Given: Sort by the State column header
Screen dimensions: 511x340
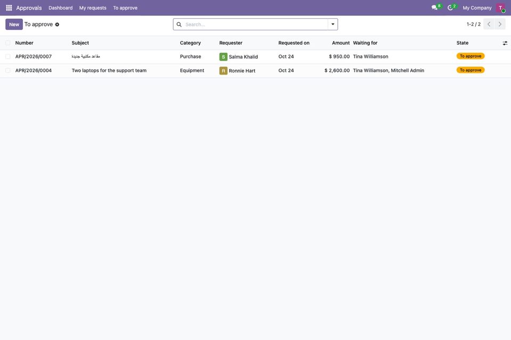Looking at the screenshot, I should pos(462,43).
